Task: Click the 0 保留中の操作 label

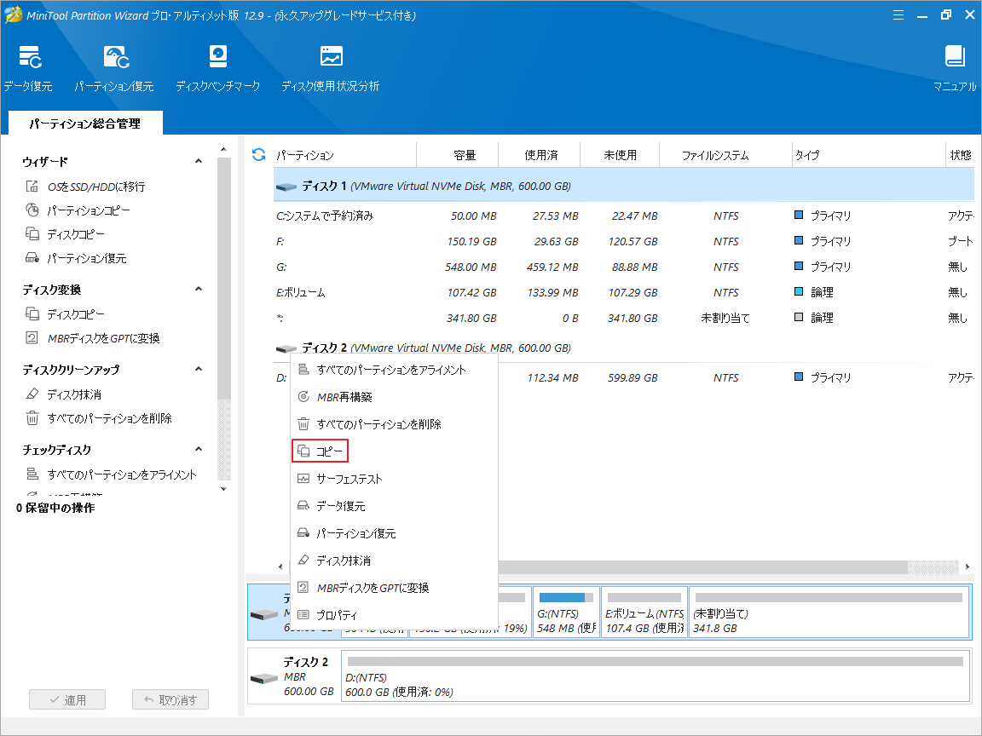Action: click(x=55, y=508)
